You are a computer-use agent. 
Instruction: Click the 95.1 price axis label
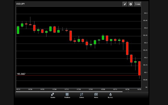(x=146, y=72)
